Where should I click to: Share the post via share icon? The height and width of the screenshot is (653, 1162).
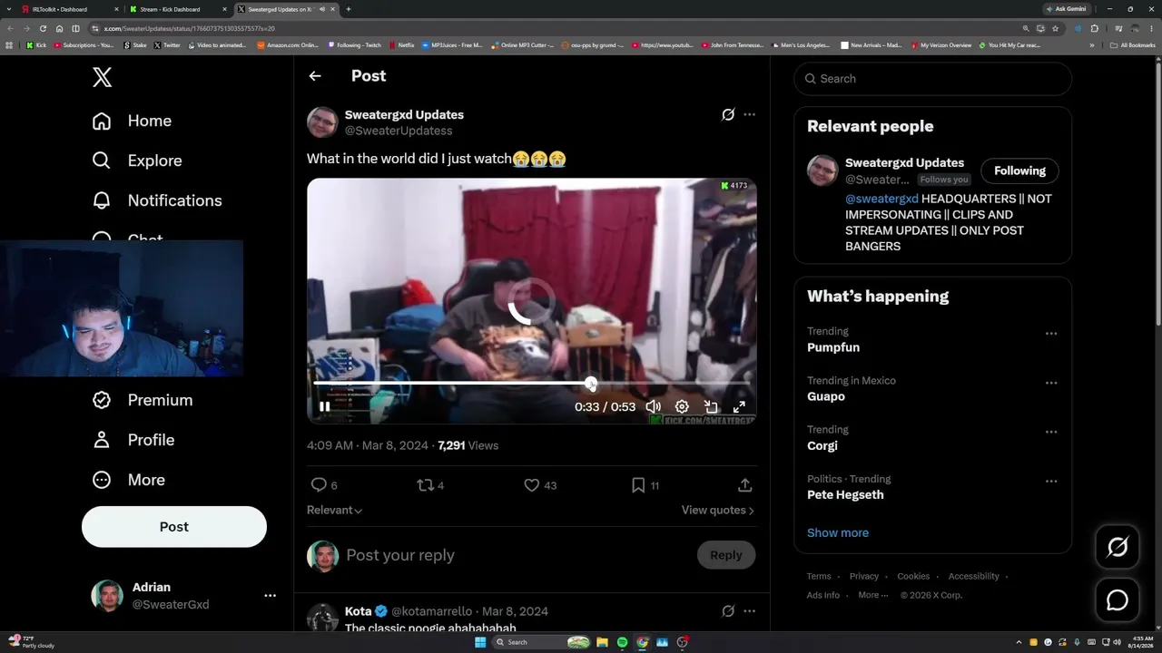[x=744, y=485]
